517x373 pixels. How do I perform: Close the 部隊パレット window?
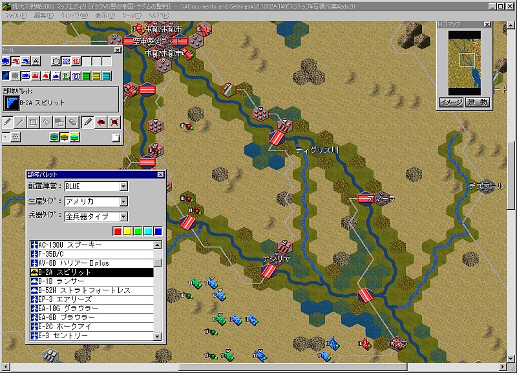(x=160, y=174)
